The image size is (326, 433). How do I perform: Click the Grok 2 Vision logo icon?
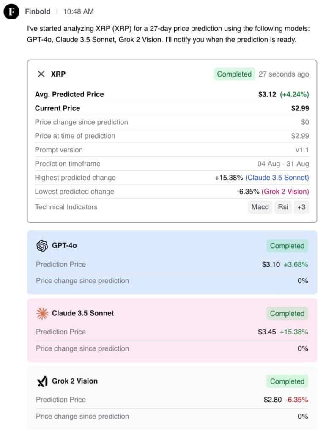(x=42, y=381)
